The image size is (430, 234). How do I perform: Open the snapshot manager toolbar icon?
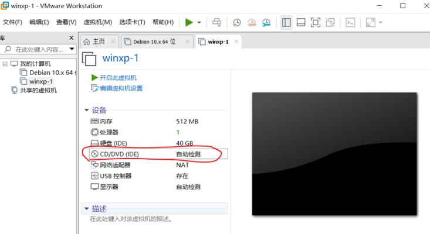[266, 22]
